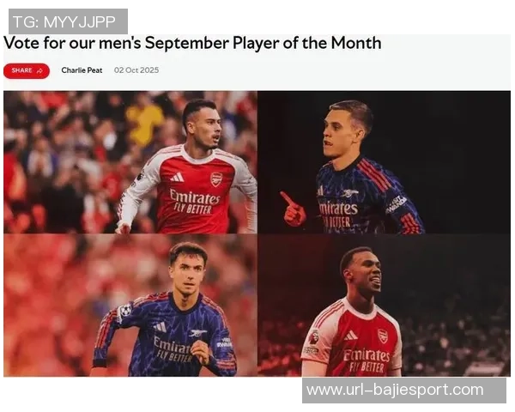Click the club crest on top-left red shirt
Screen dimensions: 515x412
(x=216, y=179)
